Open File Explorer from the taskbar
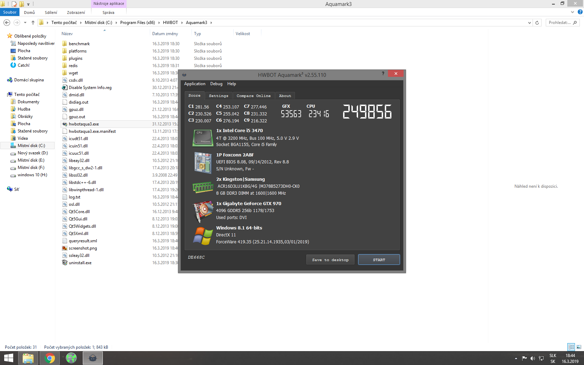 click(x=28, y=358)
